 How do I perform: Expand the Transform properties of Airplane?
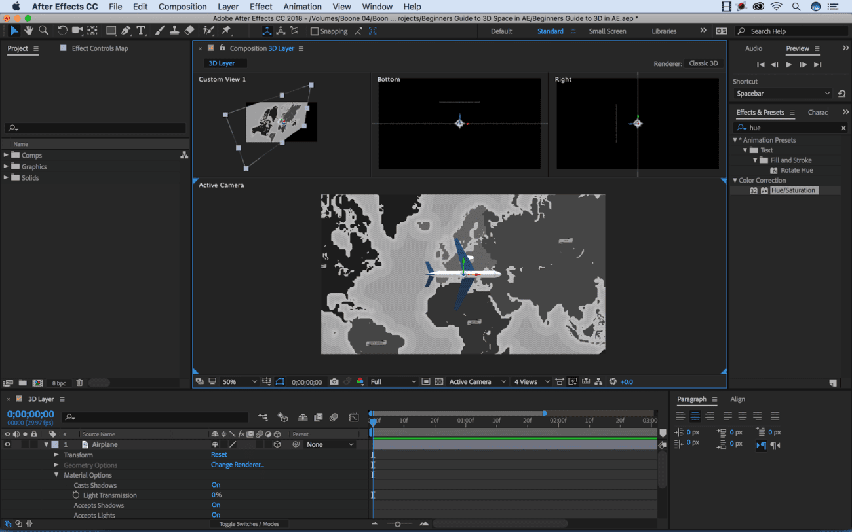[56, 455]
